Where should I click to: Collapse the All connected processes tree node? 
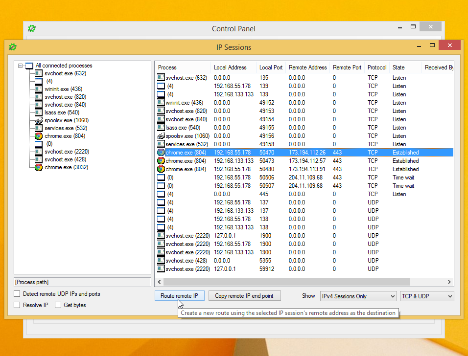pyautogui.click(x=21, y=66)
